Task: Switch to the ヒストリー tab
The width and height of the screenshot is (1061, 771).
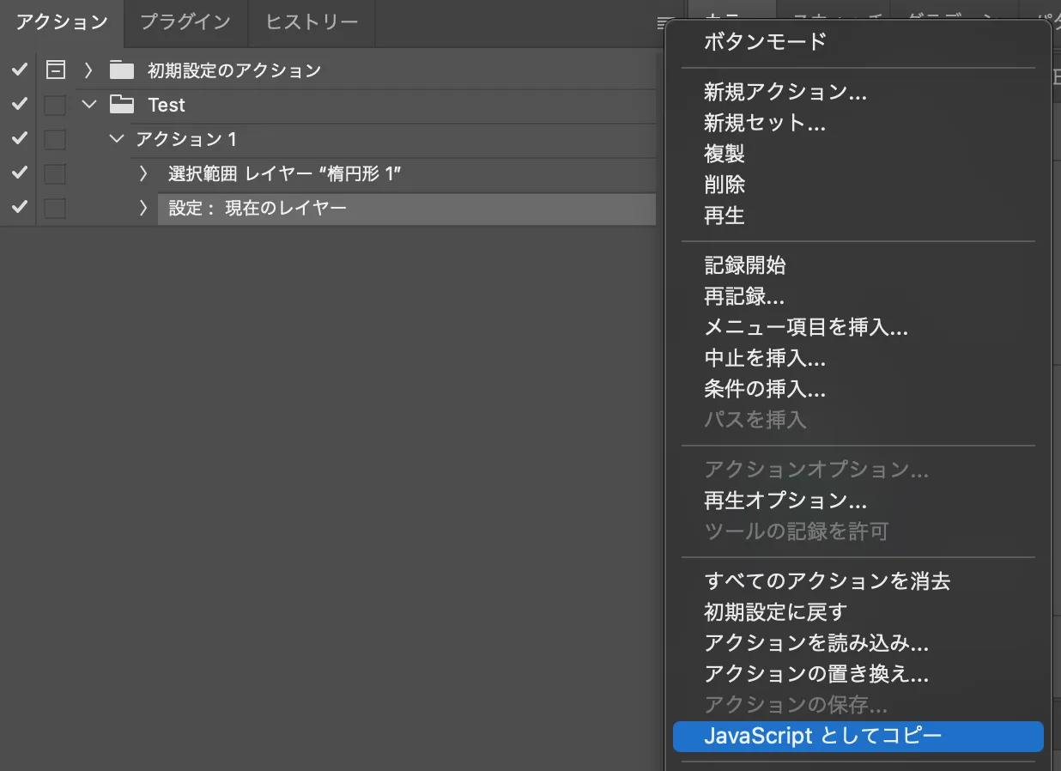Action: [x=312, y=22]
